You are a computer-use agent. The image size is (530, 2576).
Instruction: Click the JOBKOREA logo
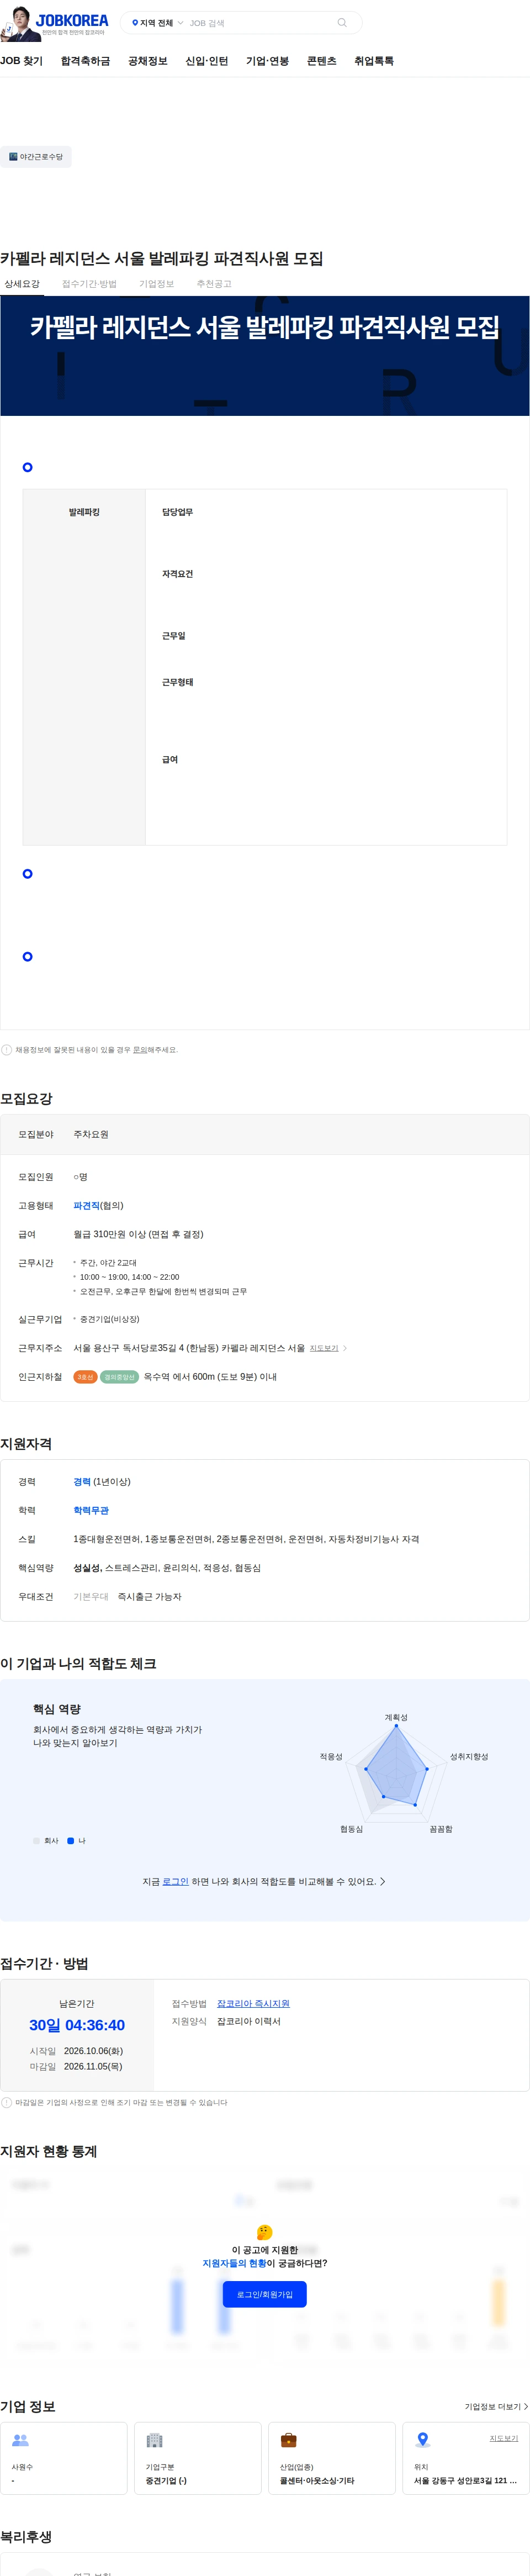click(72, 20)
